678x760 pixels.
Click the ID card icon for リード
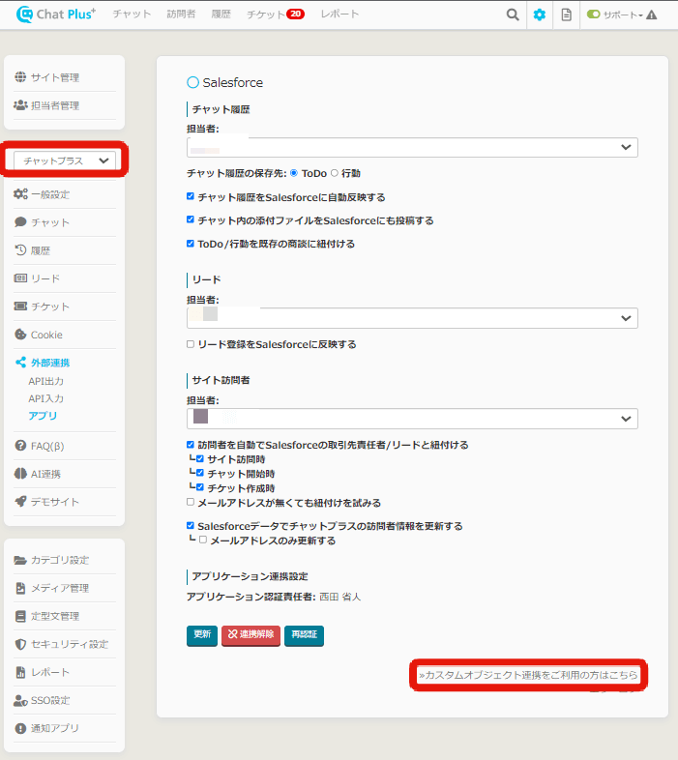pyautogui.click(x=20, y=278)
